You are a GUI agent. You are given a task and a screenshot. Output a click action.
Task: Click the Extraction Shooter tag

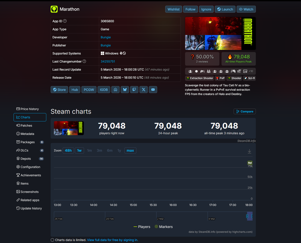199,78
